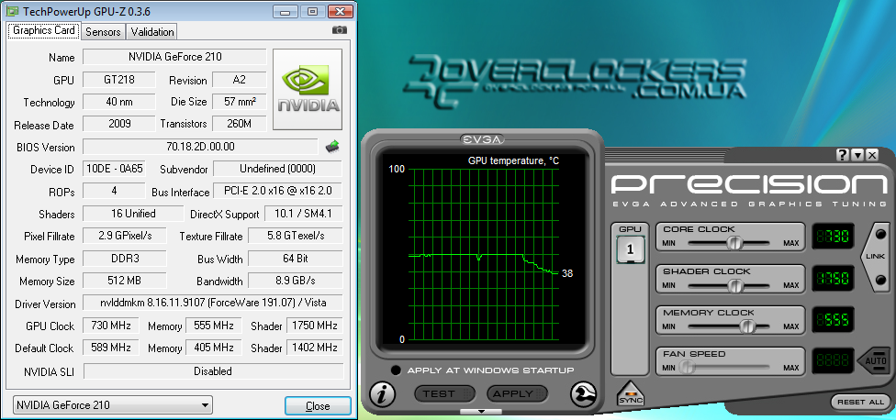
Task: Click the GPU-Z Close button
Action: pos(318,405)
